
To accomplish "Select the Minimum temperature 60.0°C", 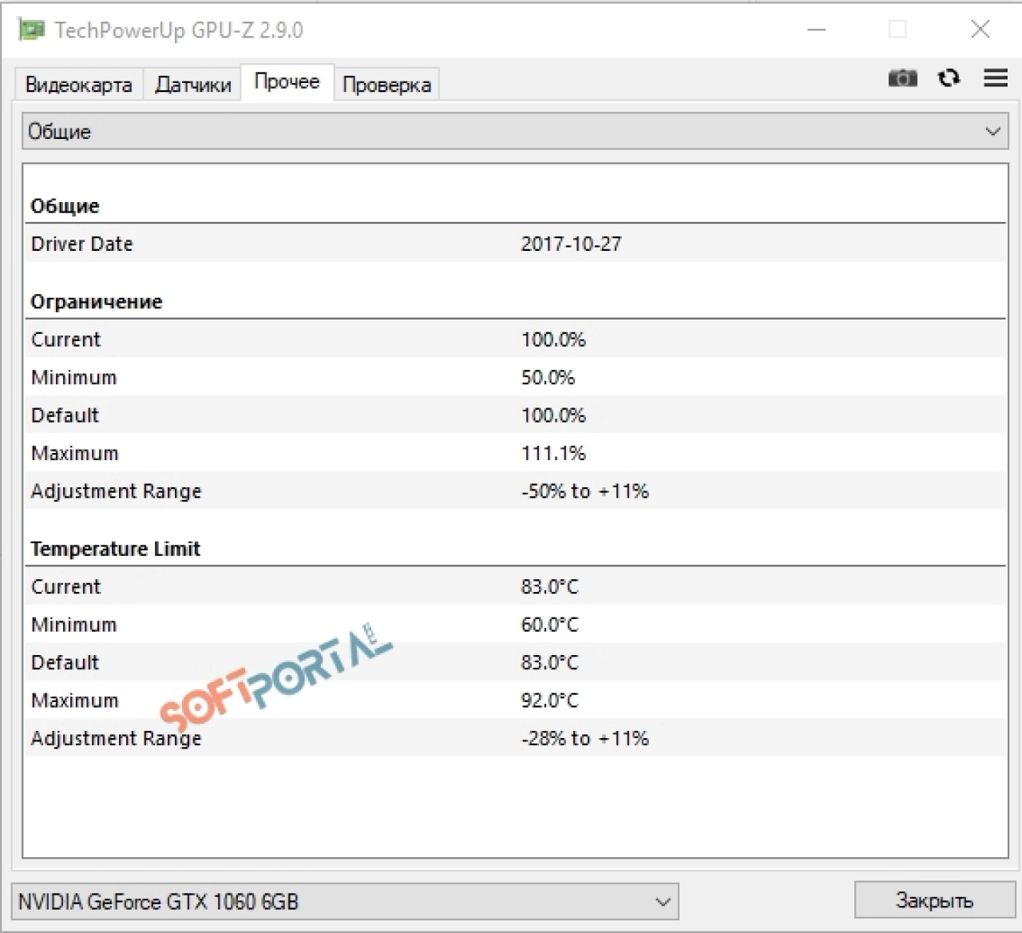I will point(549,625).
